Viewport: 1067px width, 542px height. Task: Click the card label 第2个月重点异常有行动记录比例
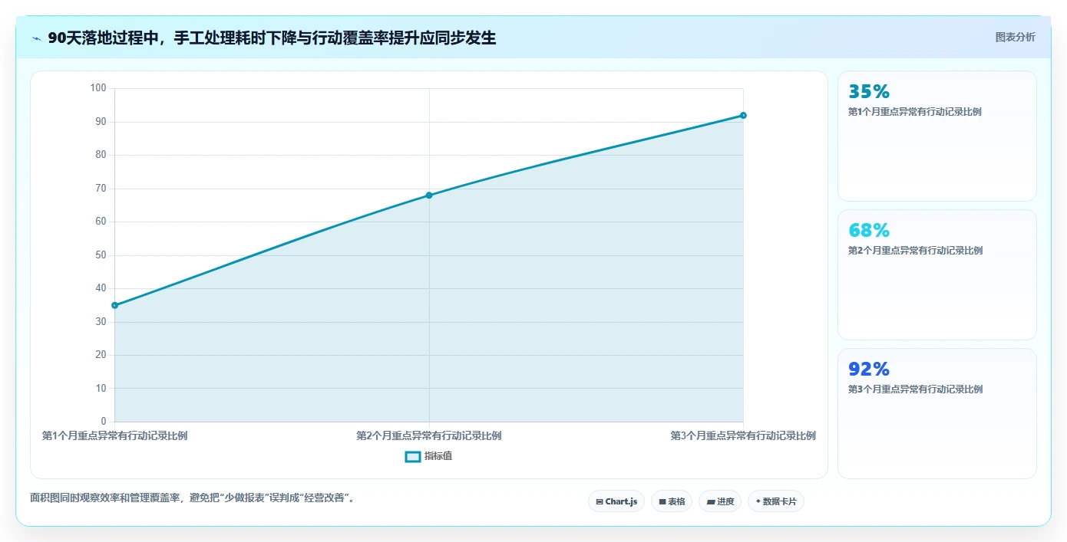pos(914,251)
